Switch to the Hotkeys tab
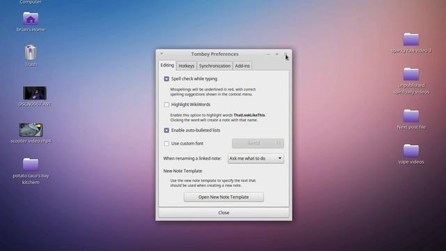This screenshot has width=446, height=251. [x=186, y=66]
